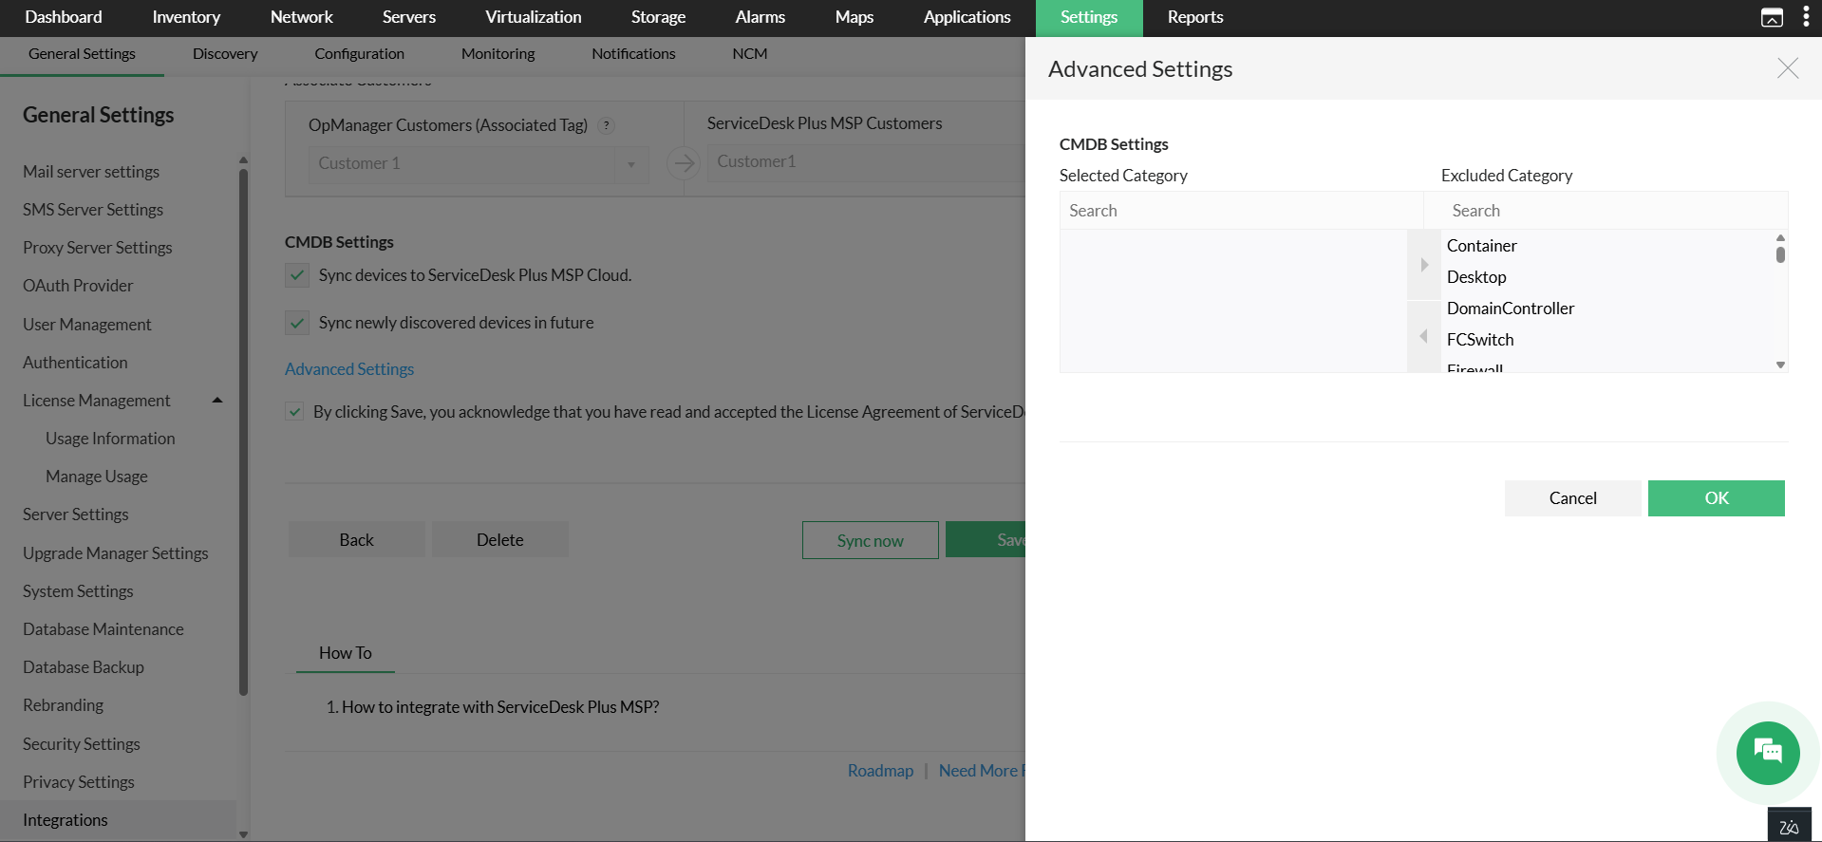This screenshot has height=842, width=1822.
Task: Open the three-dot more options menu
Action: tap(1805, 17)
